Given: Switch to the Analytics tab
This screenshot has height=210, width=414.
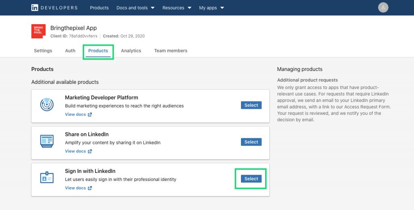Looking at the screenshot, I should [x=131, y=51].
